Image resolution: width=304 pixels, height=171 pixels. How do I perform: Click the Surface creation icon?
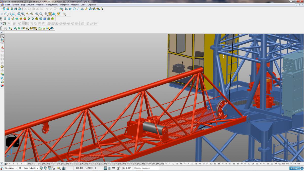tap(86, 9)
